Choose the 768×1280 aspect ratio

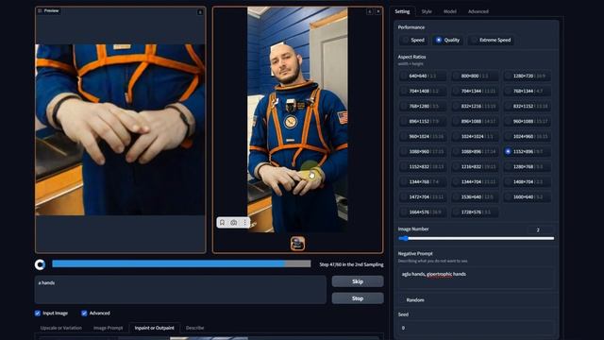click(x=423, y=106)
